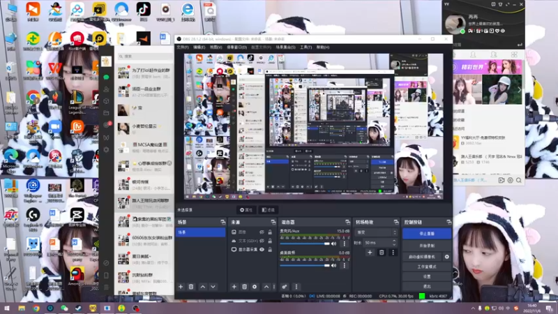This screenshot has width=558, height=314.
Task: Toggle visibility of 文本 (GDI+) source
Action: coord(262,241)
